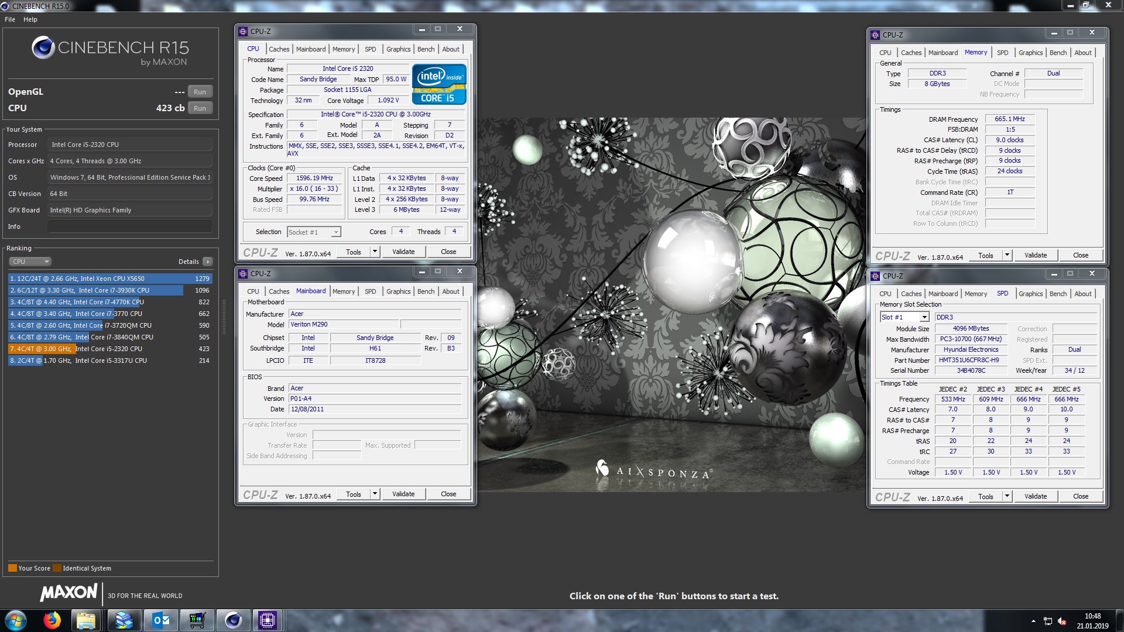Open Graphics tab in Mainboard window
1124x632 pixels.
point(399,291)
